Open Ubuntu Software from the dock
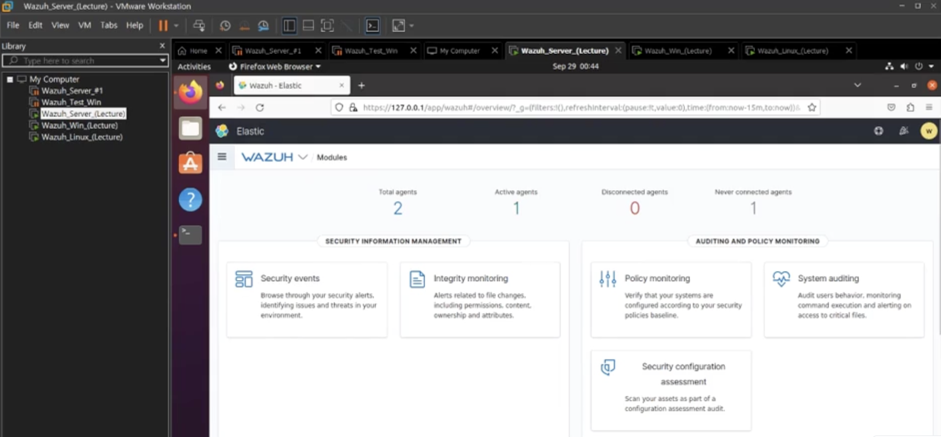 (x=190, y=163)
